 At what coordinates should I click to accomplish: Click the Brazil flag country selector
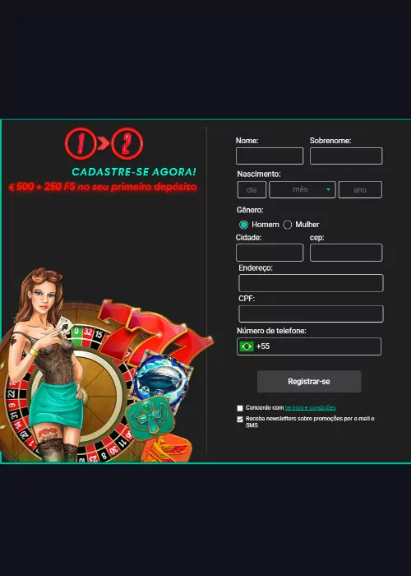point(247,346)
